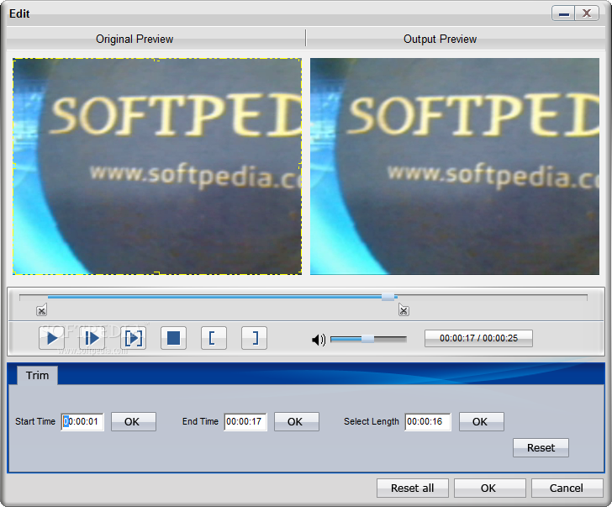This screenshot has height=507, width=612.
Task: Click the Output Preview video frame
Action: (x=455, y=166)
